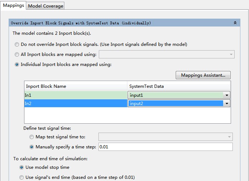Select the In1 row in the table

(75, 95)
